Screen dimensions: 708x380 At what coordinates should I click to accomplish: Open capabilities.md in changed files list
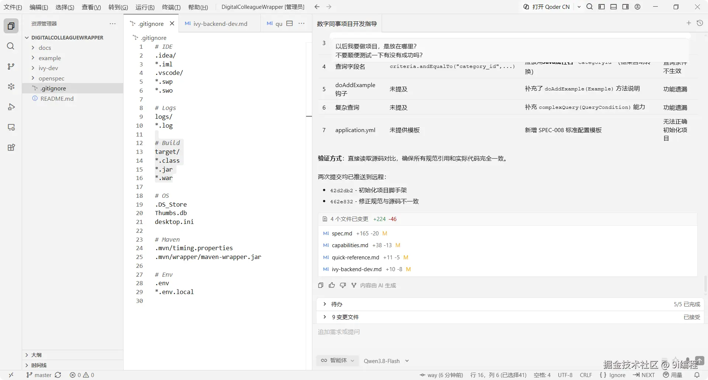[x=350, y=245]
